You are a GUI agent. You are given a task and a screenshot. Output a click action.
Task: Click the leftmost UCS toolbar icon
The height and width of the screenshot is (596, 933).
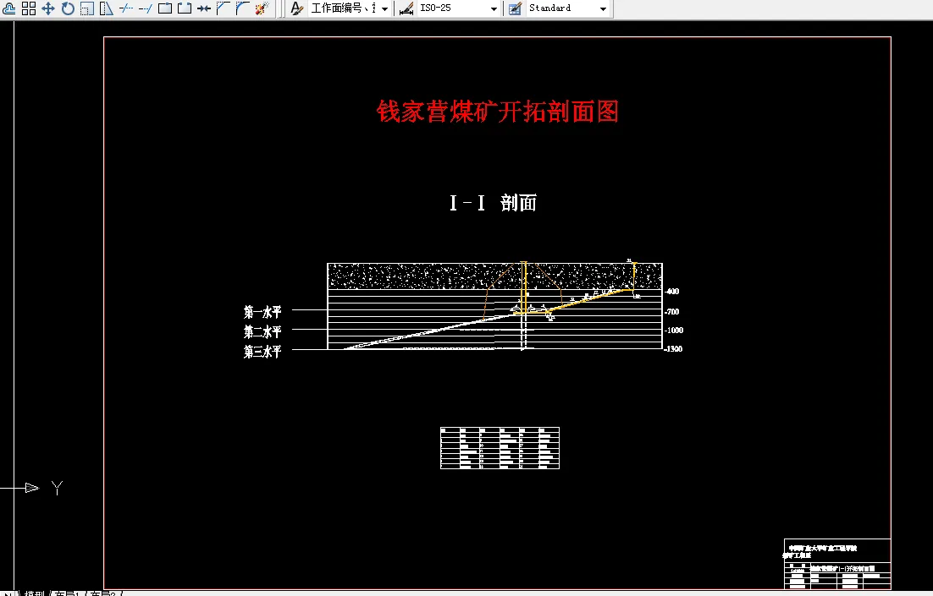[x=8, y=8]
